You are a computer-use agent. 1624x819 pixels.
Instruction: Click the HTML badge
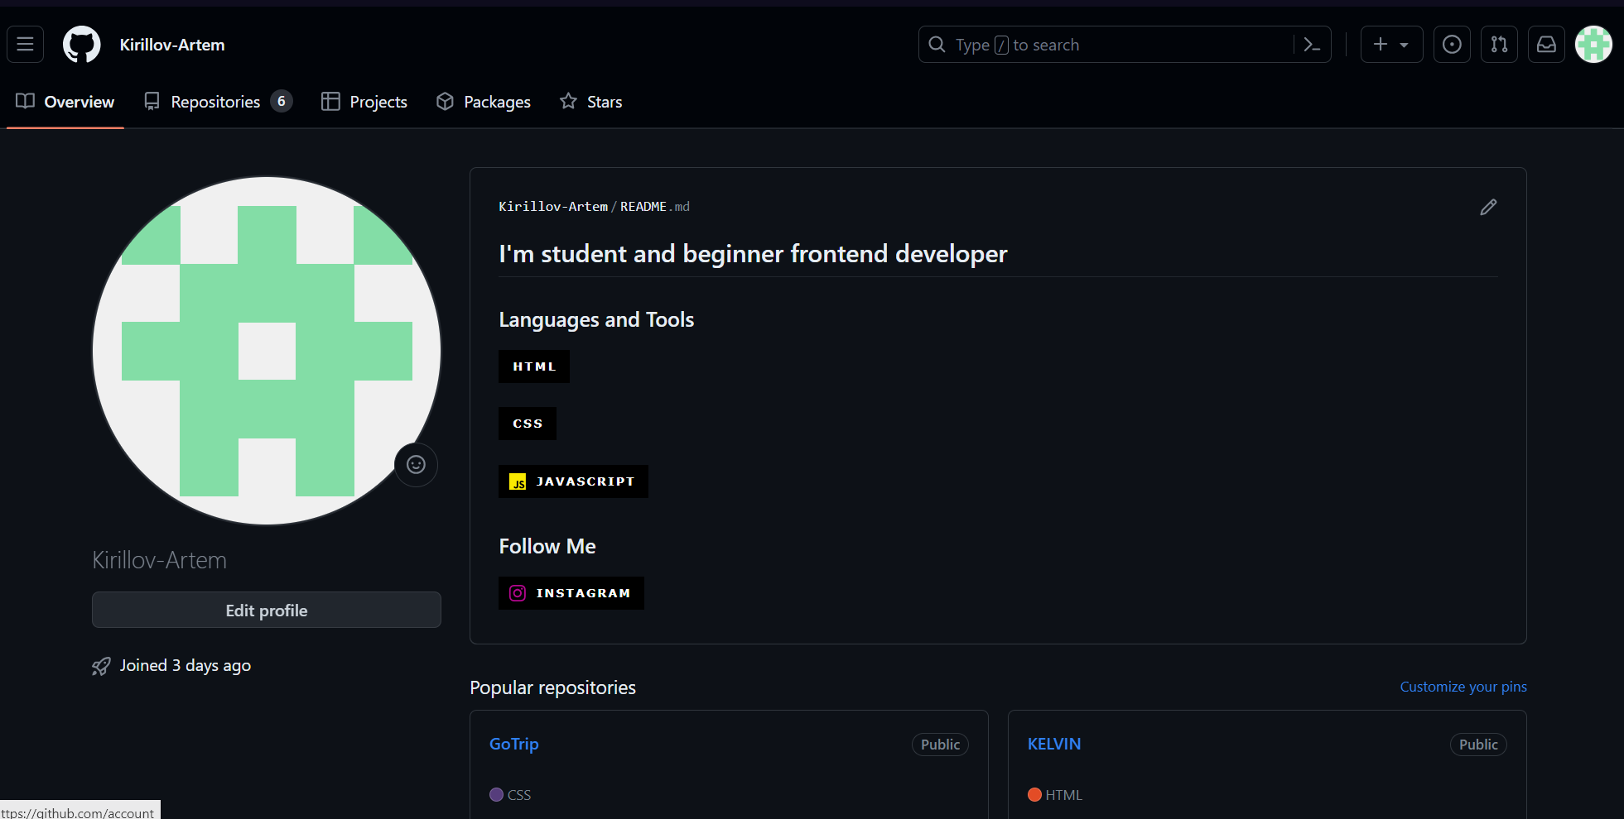pos(534,366)
